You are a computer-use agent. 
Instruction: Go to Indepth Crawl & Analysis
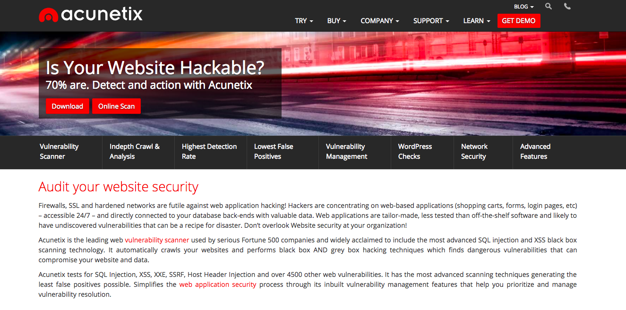[x=135, y=152]
